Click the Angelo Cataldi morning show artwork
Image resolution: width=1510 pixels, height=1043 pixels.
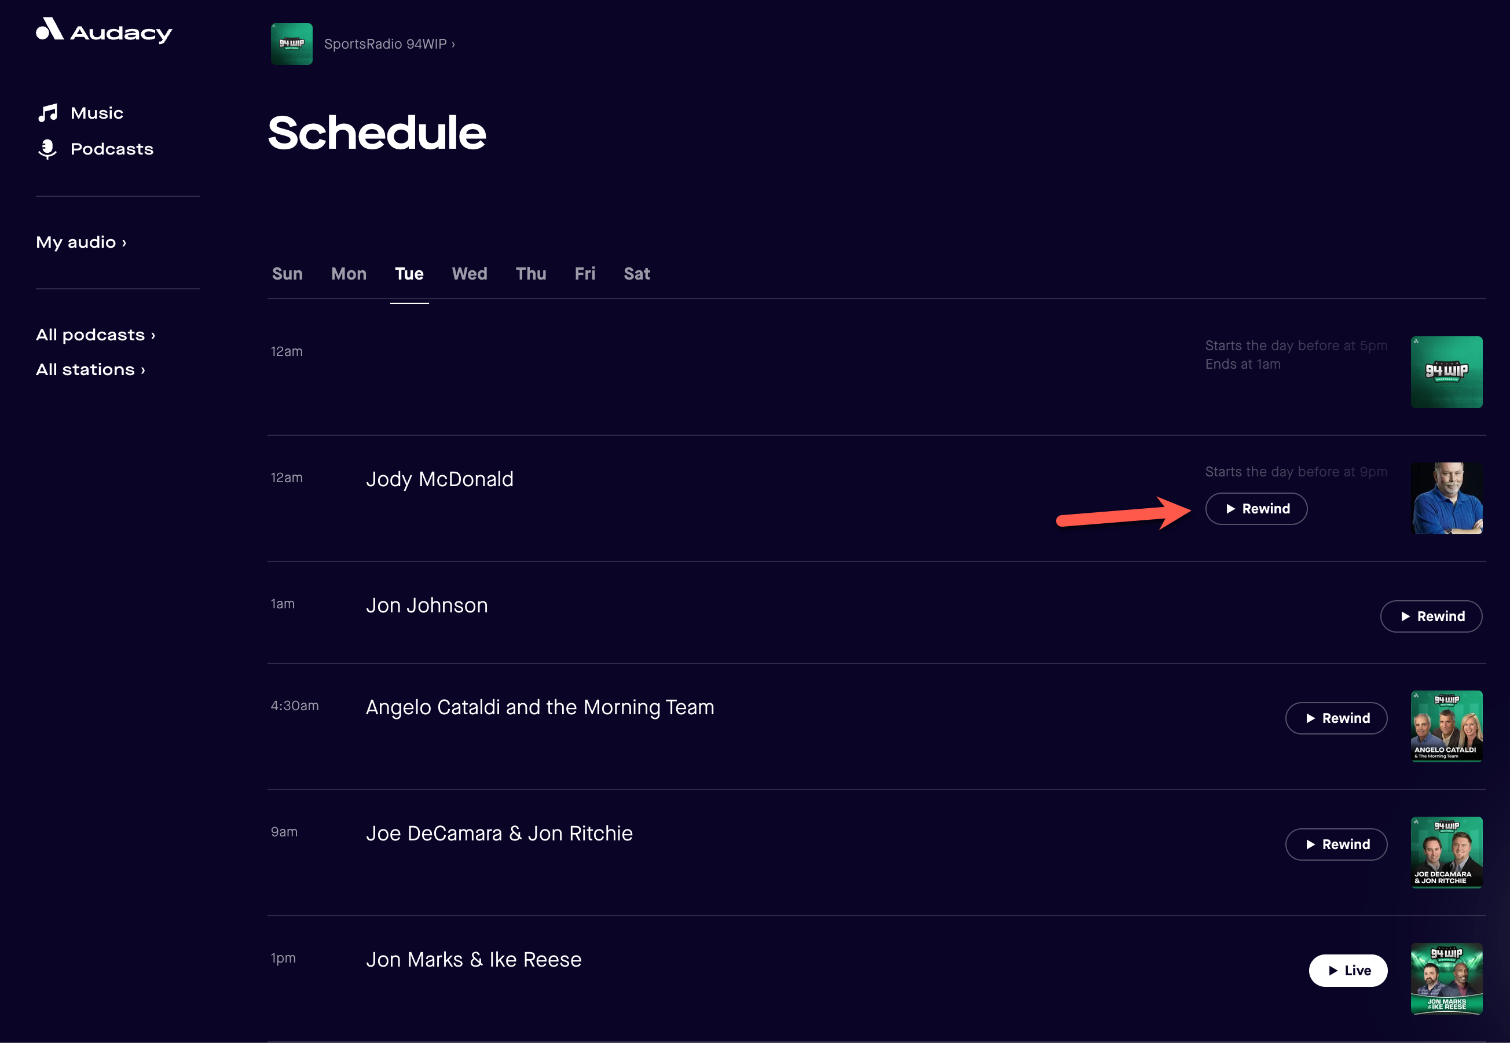pos(1446,726)
